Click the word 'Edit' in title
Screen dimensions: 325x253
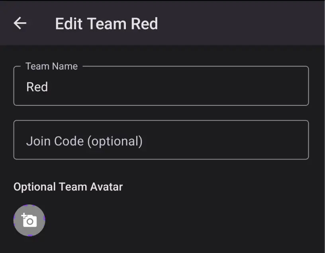pos(69,23)
